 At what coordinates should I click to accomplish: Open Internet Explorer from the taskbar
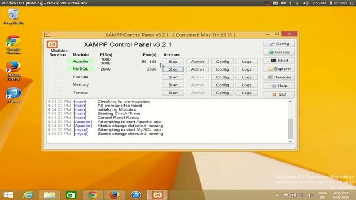pos(28,195)
